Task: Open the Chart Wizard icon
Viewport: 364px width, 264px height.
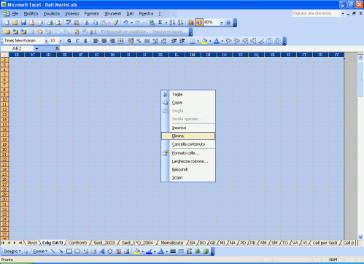Action: pyautogui.click(x=190, y=23)
